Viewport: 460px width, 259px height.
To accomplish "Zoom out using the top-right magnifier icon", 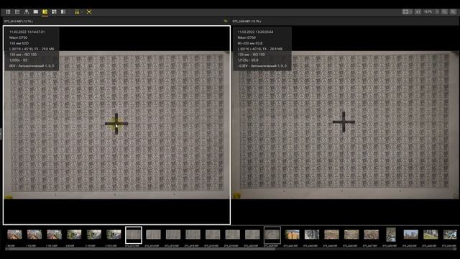I will click(x=444, y=12).
